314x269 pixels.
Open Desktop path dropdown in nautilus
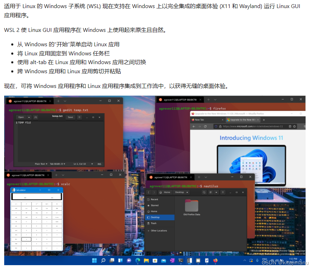click(x=182, y=192)
